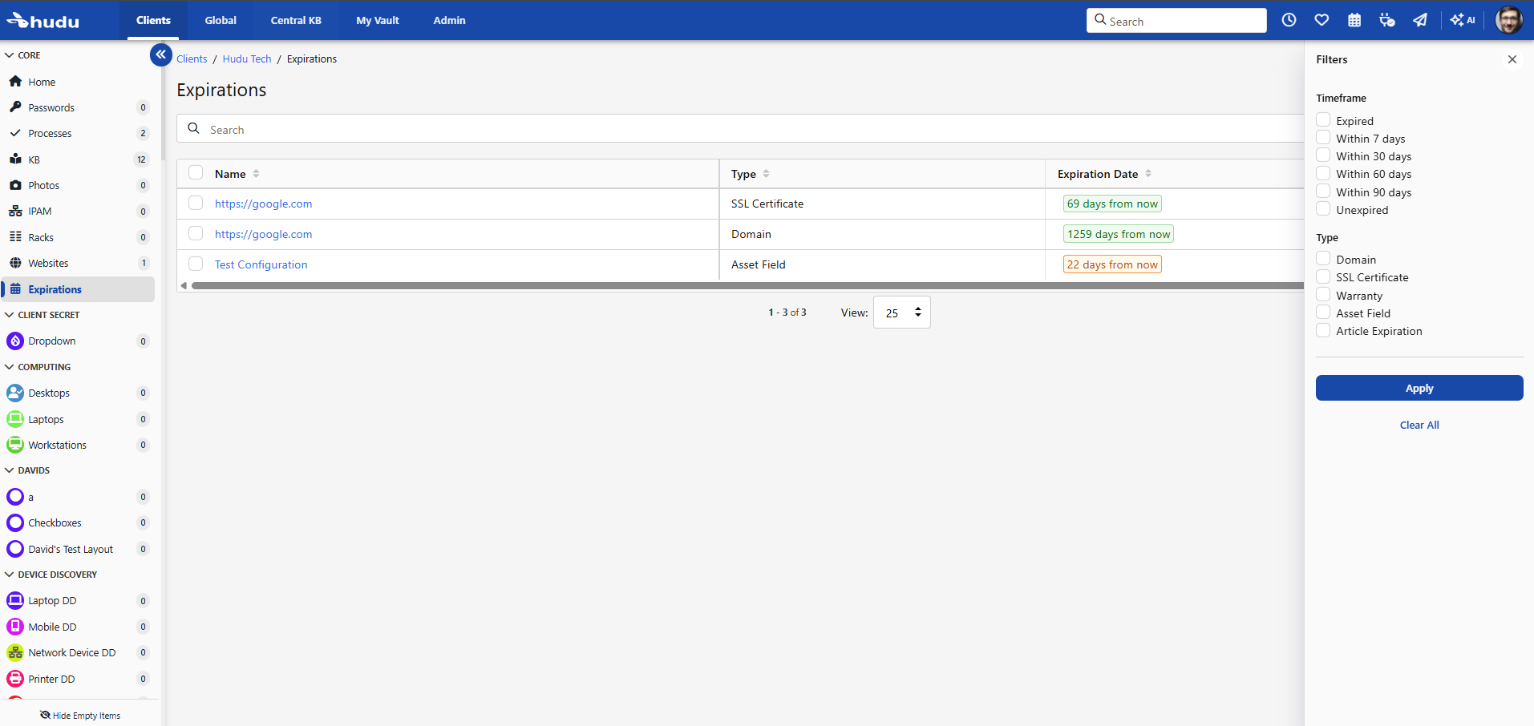This screenshot has height=726, width=1534.
Task: Open Photos camera icon in sidebar
Action: pyautogui.click(x=15, y=185)
